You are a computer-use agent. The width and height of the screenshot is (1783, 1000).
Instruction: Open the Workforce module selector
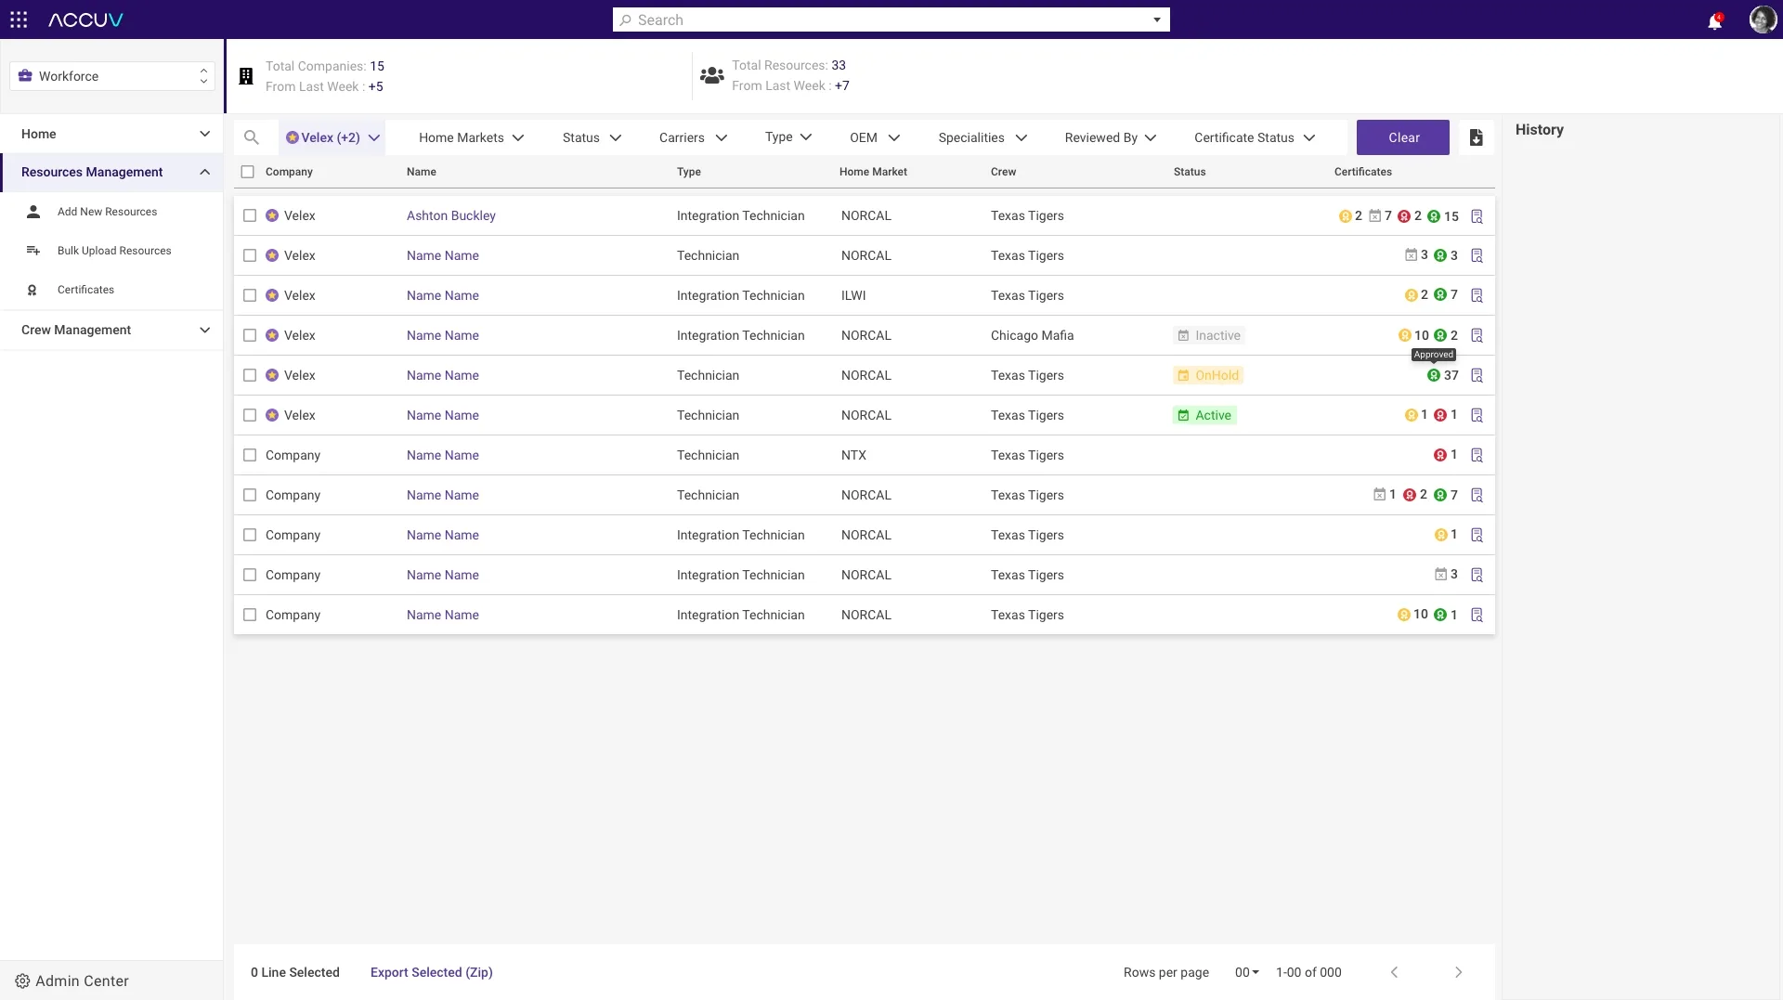point(112,76)
